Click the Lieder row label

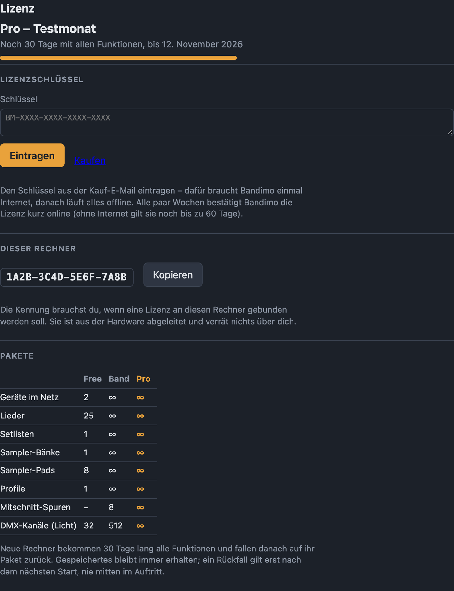click(x=12, y=416)
